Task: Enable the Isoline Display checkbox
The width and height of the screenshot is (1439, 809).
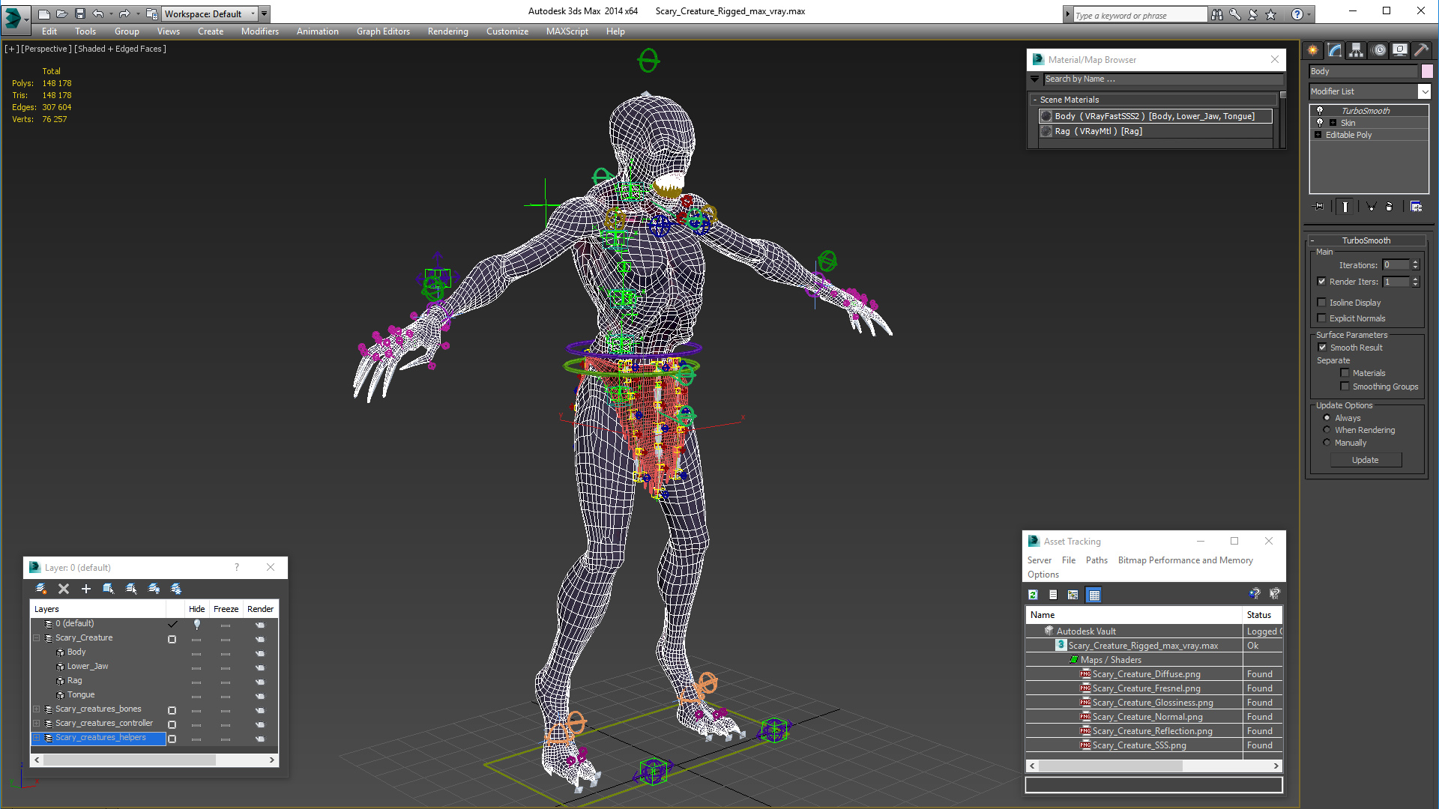Action: pyautogui.click(x=1322, y=303)
